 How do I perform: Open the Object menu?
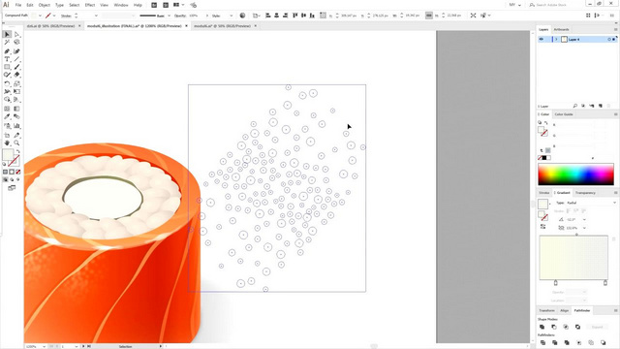(45, 5)
